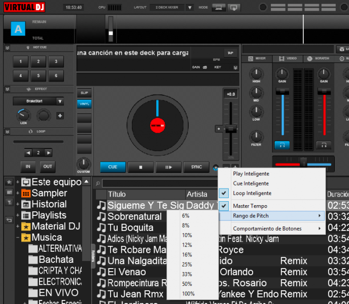Click the music note icon beside Sobrenatural
Image resolution: width=349 pixels, height=304 pixels.
(101, 216)
